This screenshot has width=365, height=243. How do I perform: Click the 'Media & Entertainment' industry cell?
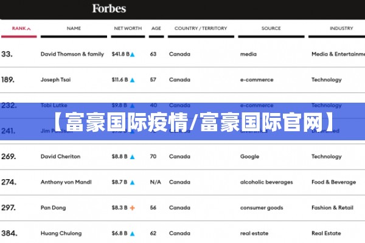pyautogui.click(x=338, y=54)
